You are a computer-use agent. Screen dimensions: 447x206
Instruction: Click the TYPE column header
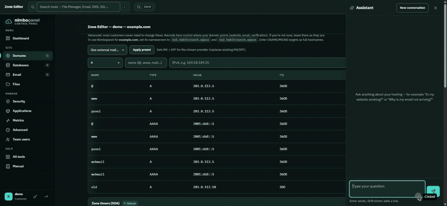153,75
